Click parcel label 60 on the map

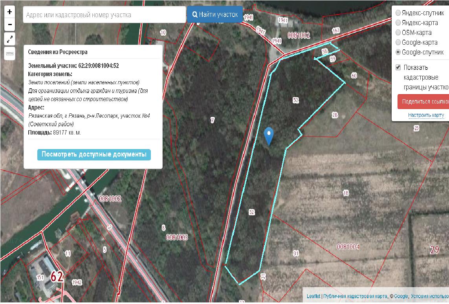(354, 75)
